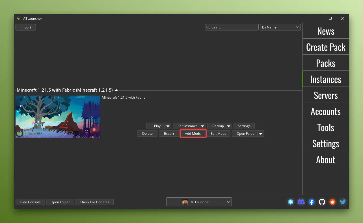This screenshot has width=363, height=223.
Task: Expand the Open Folder dropdown arrow
Action: coord(260,133)
